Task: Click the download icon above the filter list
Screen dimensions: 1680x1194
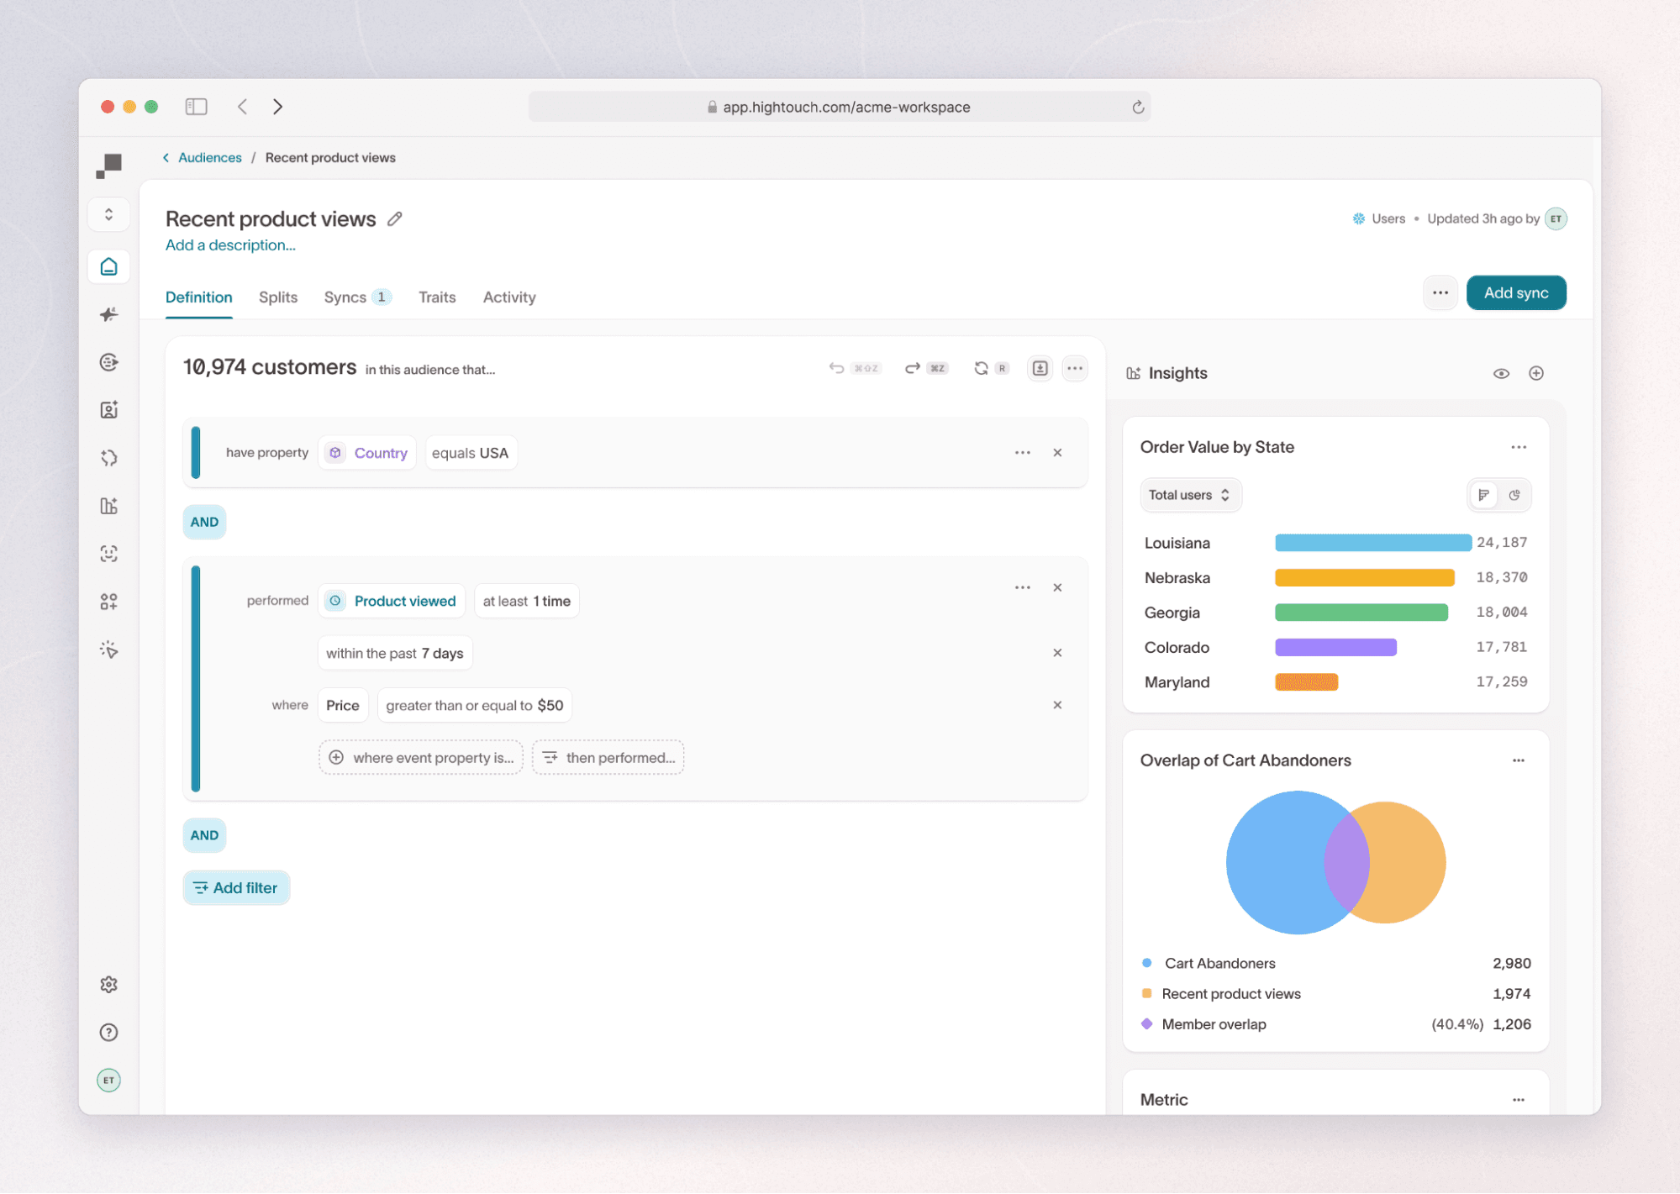Action: (1040, 368)
